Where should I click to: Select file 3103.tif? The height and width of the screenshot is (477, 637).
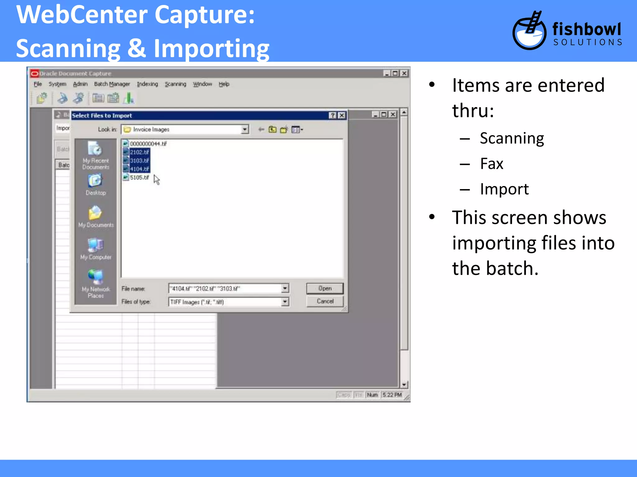[x=136, y=161]
